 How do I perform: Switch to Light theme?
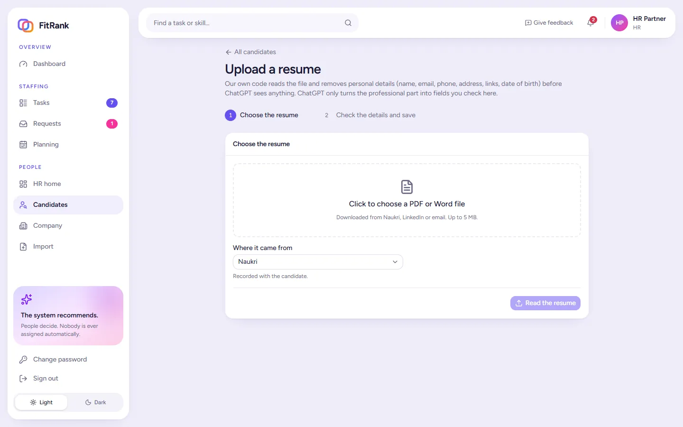41,402
